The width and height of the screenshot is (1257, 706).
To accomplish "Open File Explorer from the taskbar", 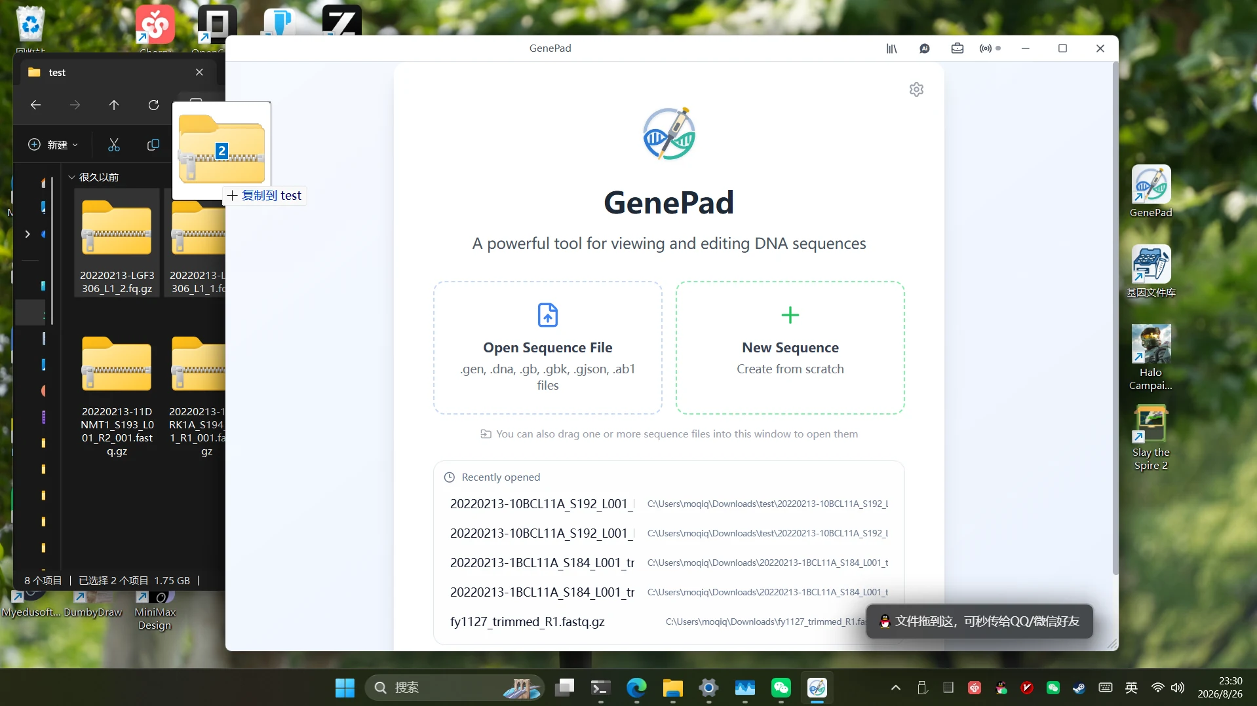I will [x=672, y=688].
